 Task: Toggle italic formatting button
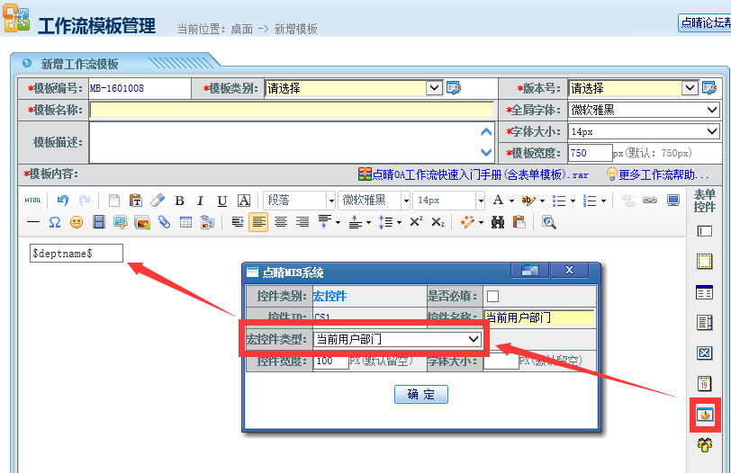200,201
